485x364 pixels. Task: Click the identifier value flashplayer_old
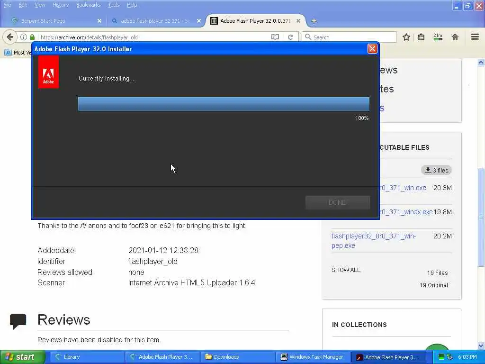pyautogui.click(x=153, y=261)
